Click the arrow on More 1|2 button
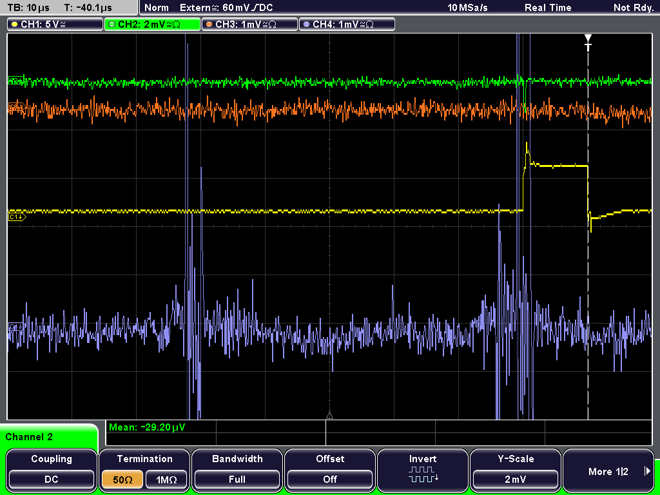Viewport: 660px width, 495px height. coord(647,471)
